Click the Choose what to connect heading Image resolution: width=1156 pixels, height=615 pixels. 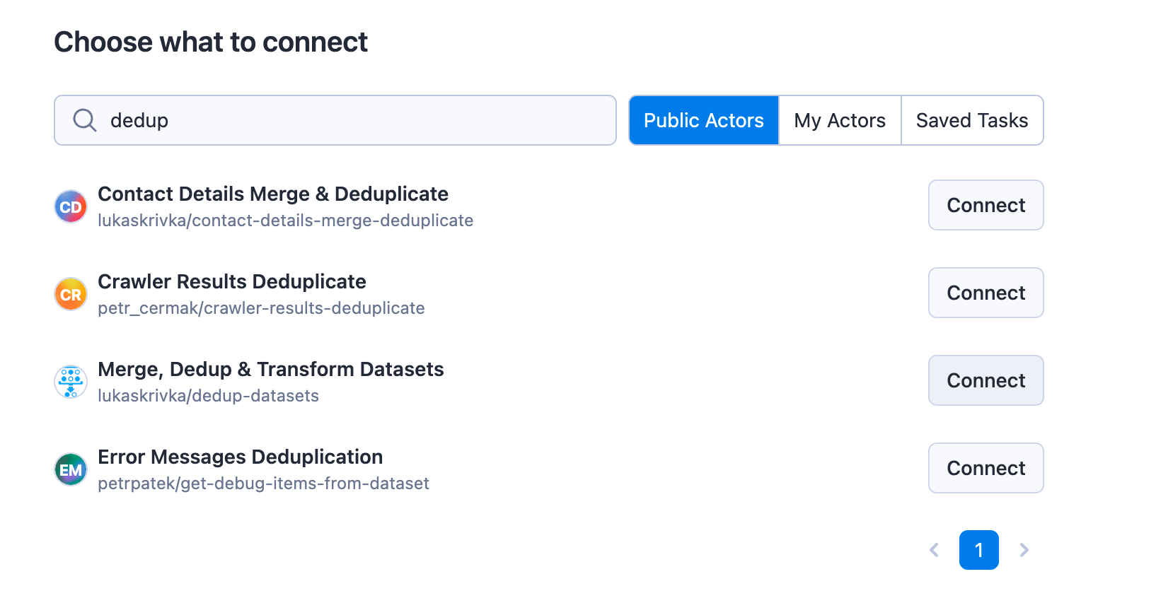211,42
